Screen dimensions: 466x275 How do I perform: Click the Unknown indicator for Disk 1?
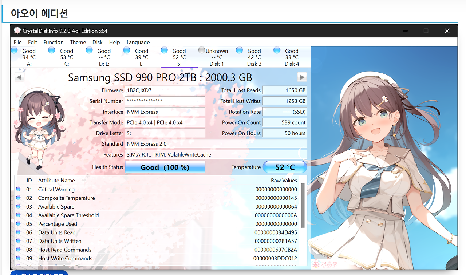201,49
